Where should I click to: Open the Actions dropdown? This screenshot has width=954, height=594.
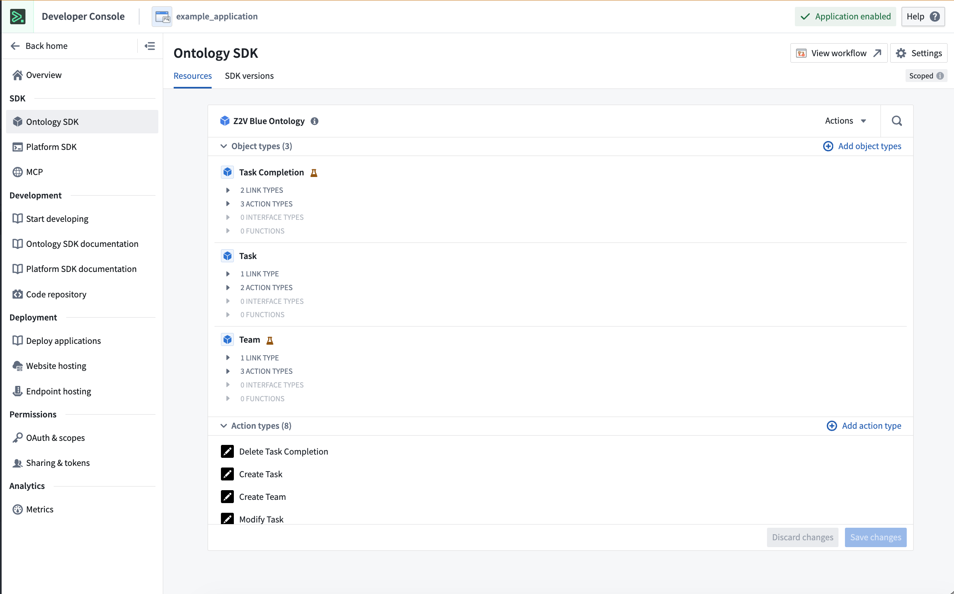pos(845,121)
